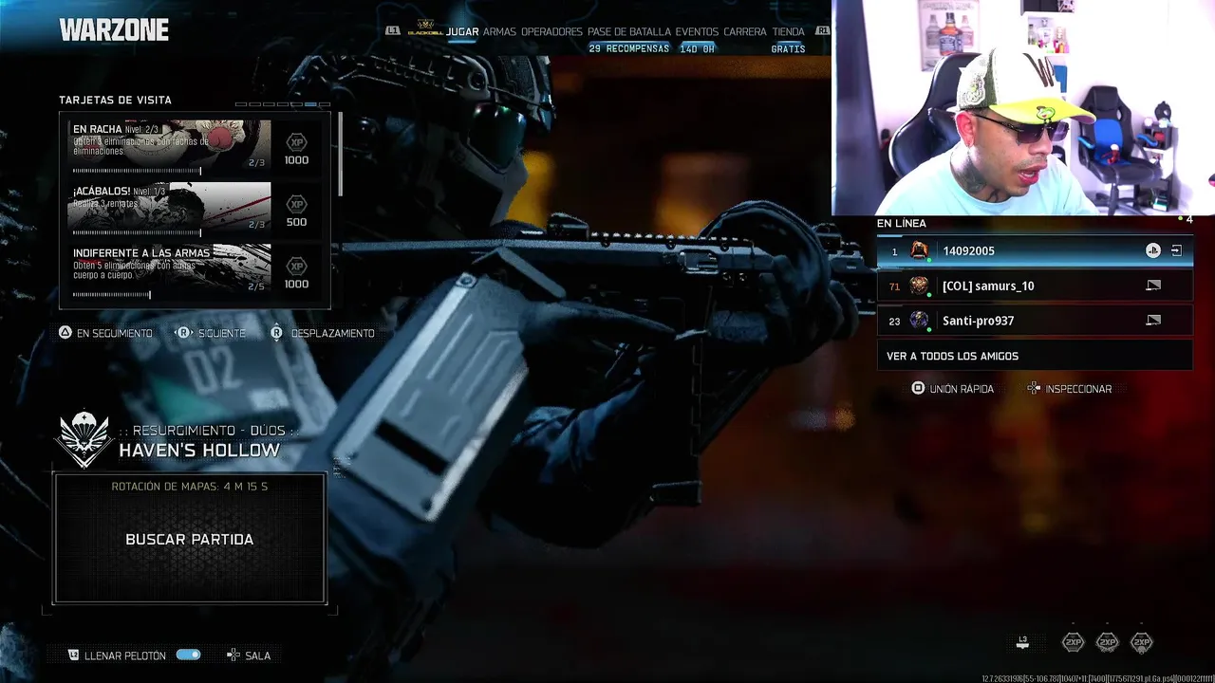
Task: Click the WARZONE logo
Action: pyautogui.click(x=114, y=30)
